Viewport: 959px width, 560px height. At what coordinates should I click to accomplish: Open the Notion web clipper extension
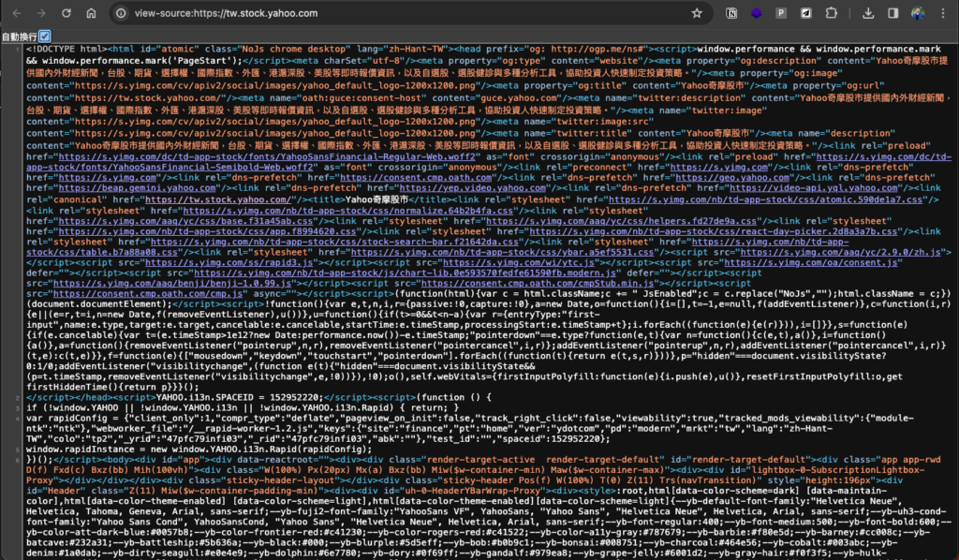coord(731,13)
